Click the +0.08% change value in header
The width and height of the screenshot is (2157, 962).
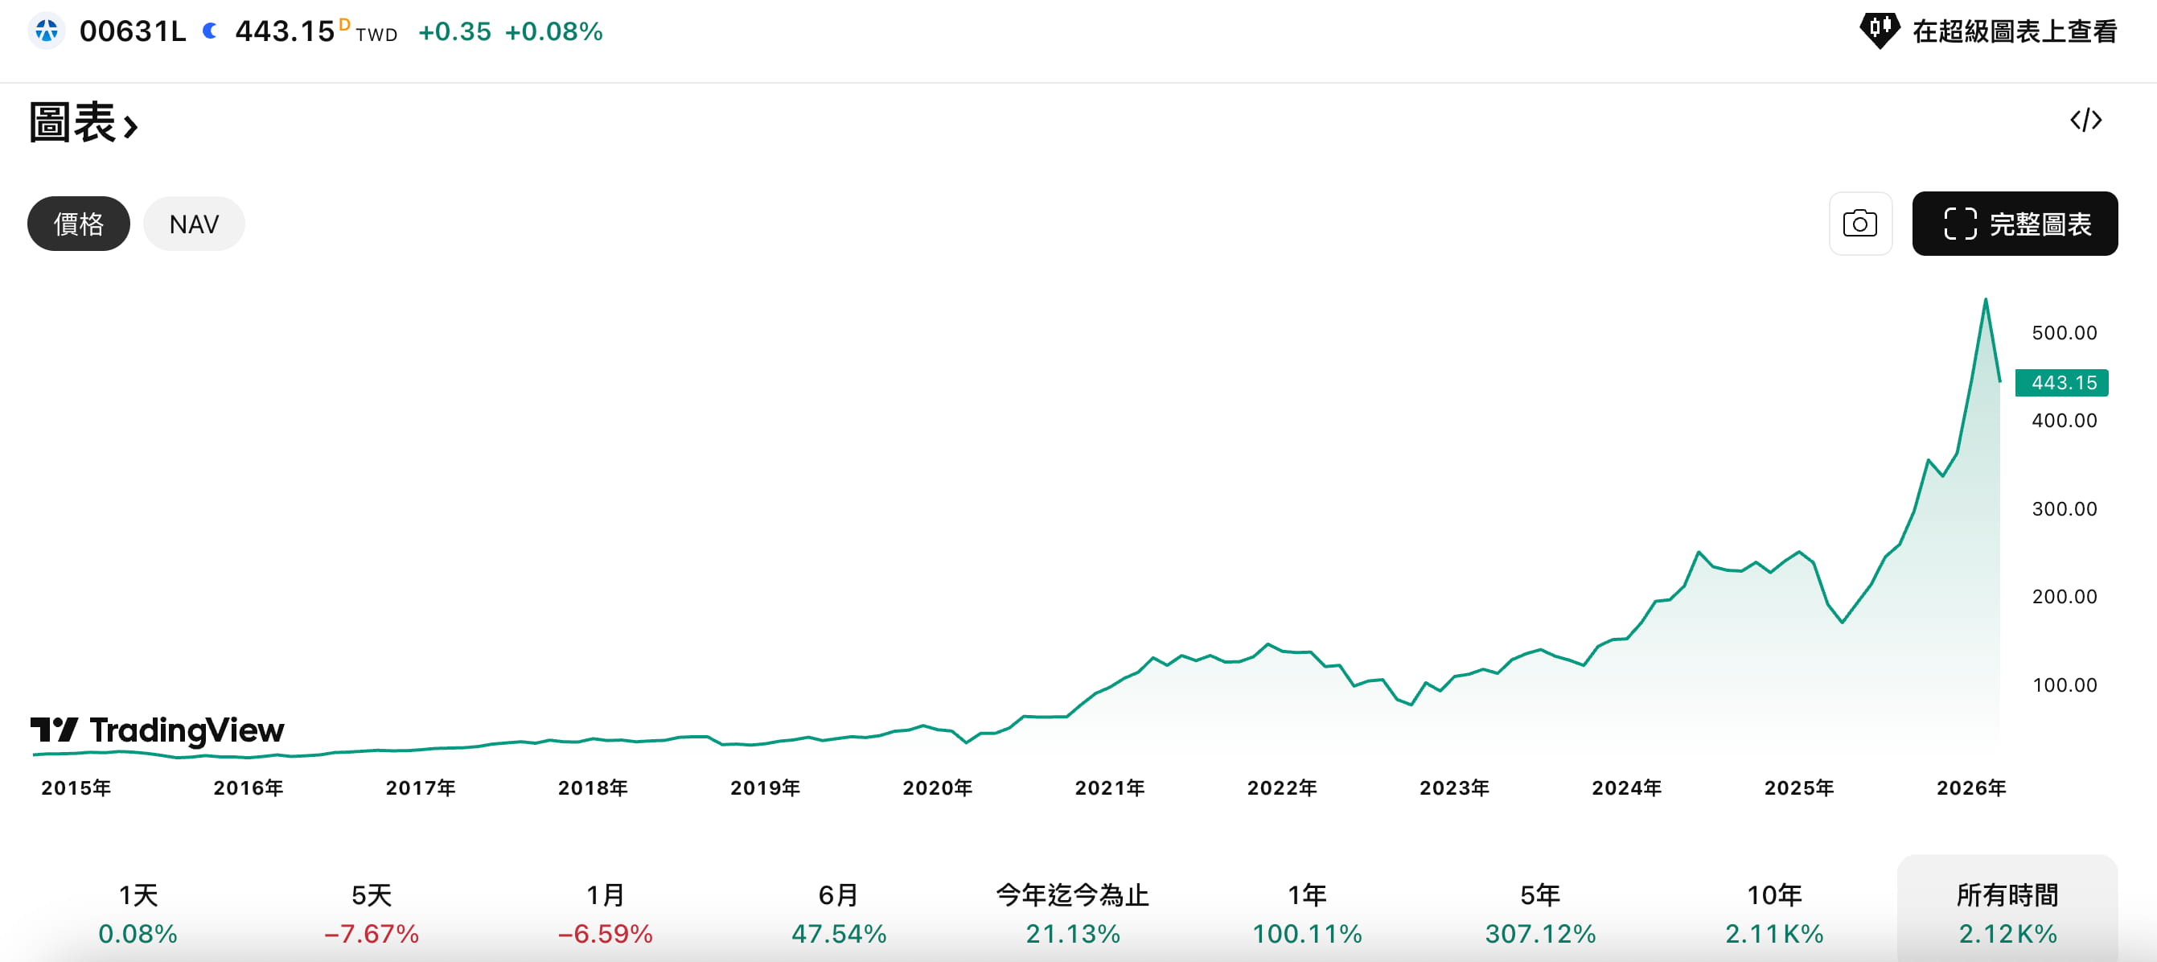point(553,32)
